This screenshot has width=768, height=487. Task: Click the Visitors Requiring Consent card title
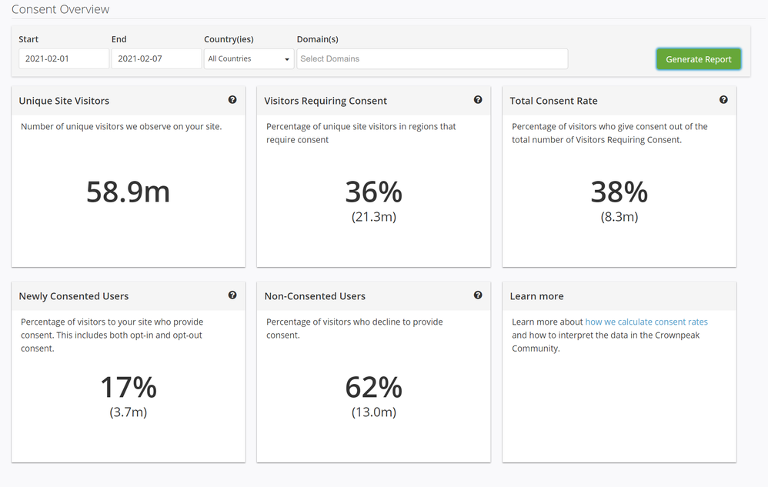click(326, 101)
